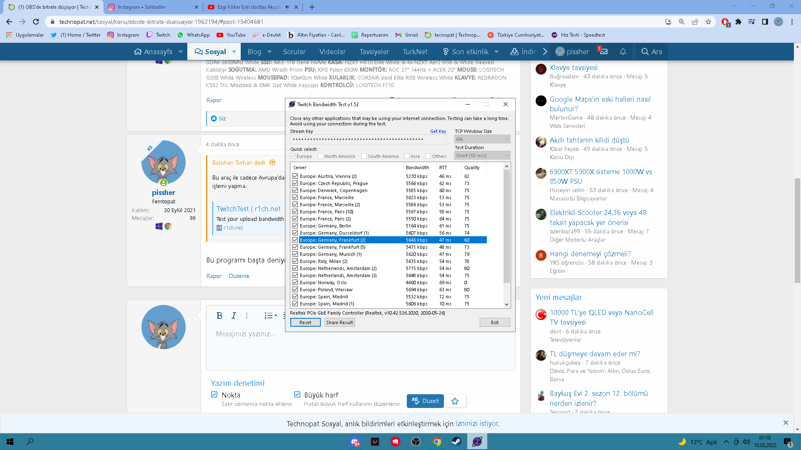801x450 pixels.
Task: Click the Get Key link
Action: click(438, 131)
